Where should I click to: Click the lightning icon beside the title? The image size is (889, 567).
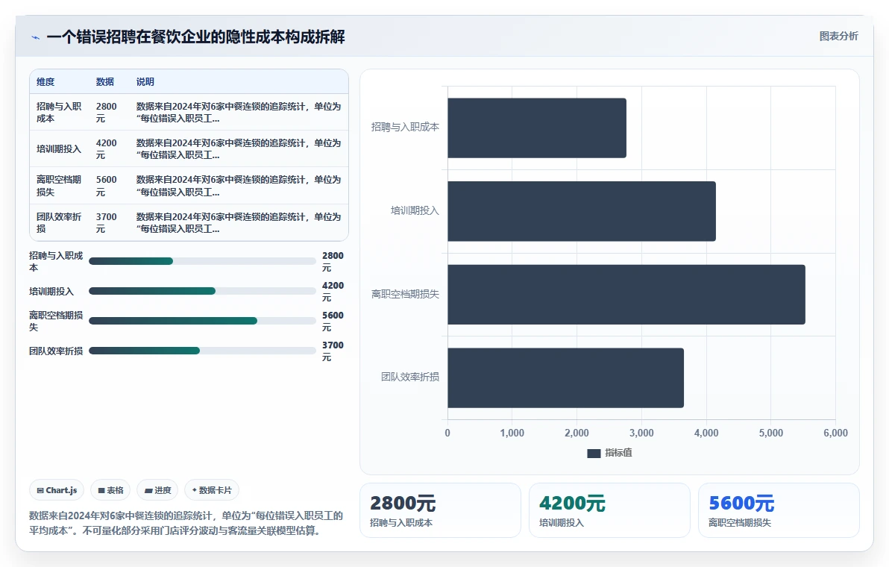pos(35,37)
